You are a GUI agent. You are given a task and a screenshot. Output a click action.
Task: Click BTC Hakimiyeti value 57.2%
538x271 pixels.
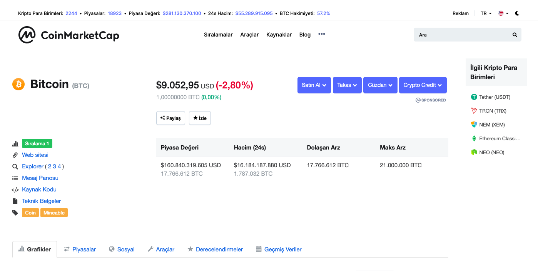tap(324, 13)
